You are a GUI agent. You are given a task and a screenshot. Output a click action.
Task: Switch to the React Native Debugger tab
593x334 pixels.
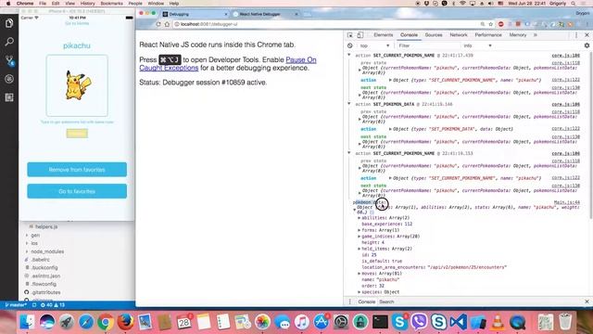click(265, 14)
